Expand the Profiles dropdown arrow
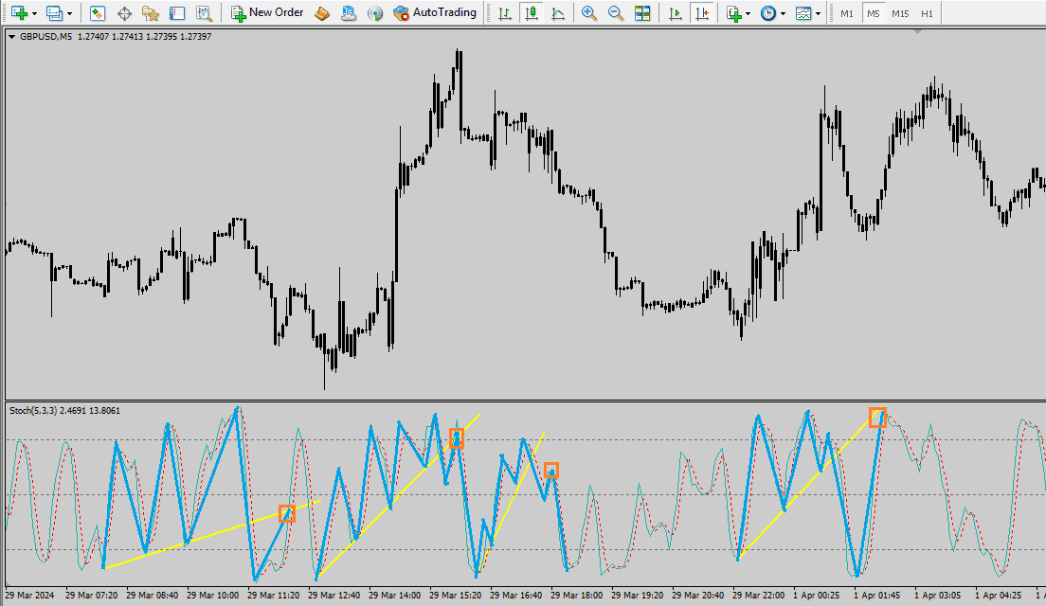The width and height of the screenshot is (1046, 606). coord(69,14)
